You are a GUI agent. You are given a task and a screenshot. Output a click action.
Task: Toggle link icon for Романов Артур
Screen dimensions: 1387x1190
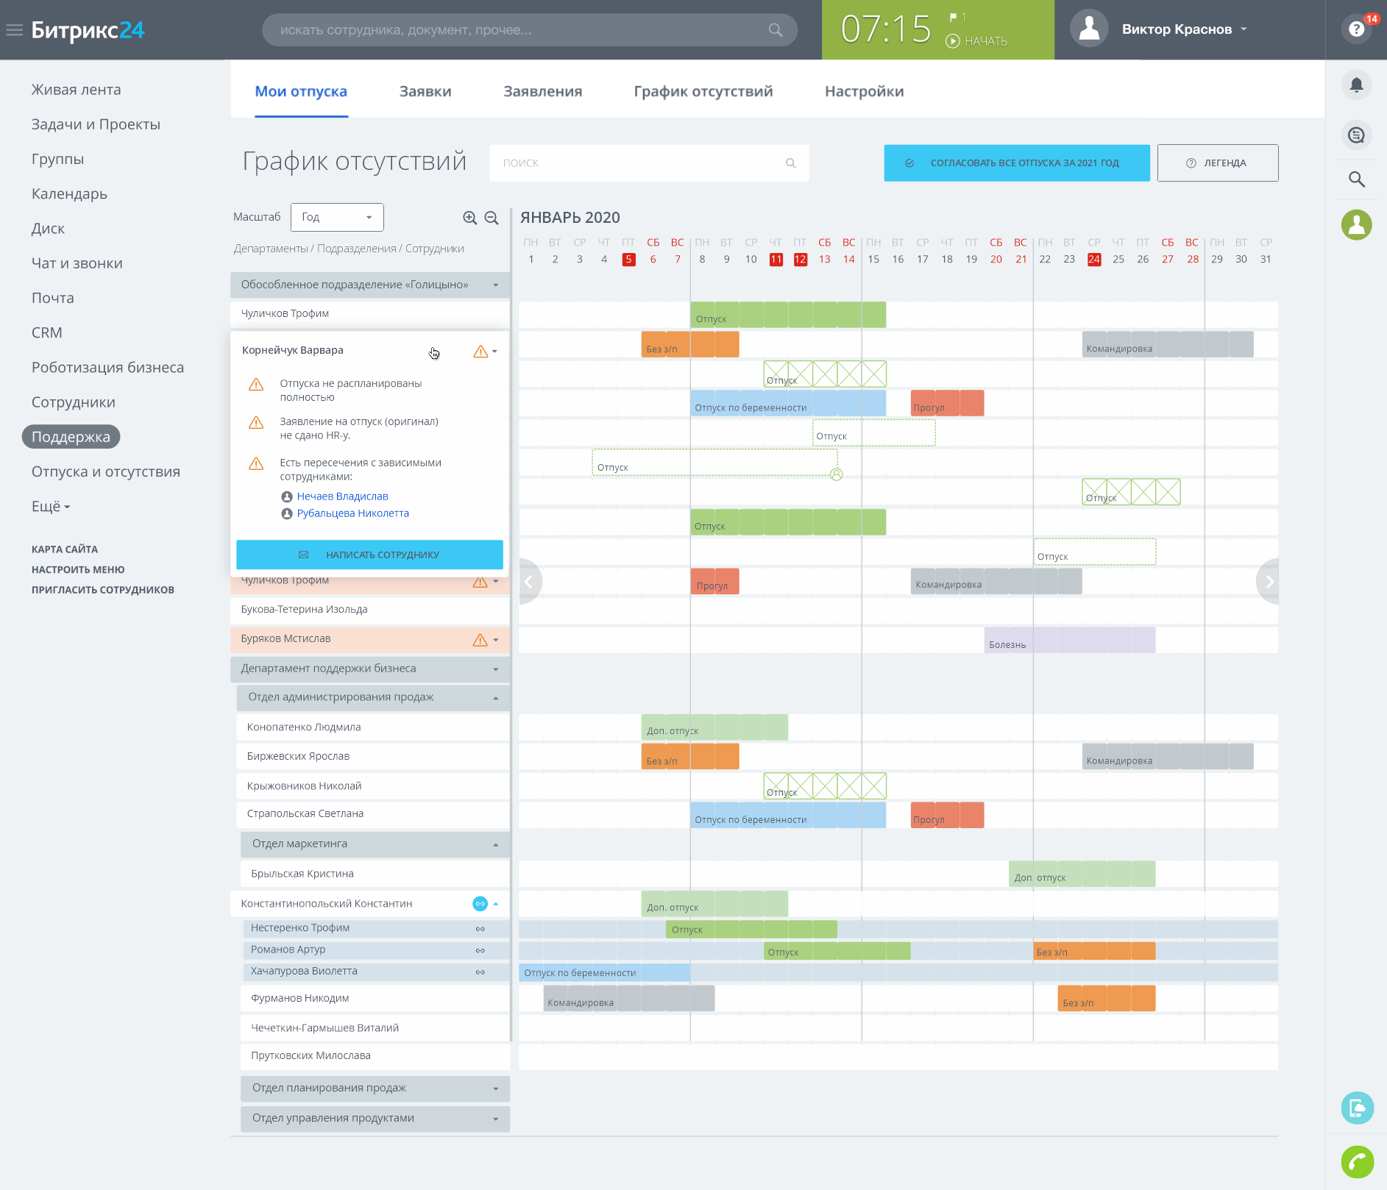pos(480,950)
